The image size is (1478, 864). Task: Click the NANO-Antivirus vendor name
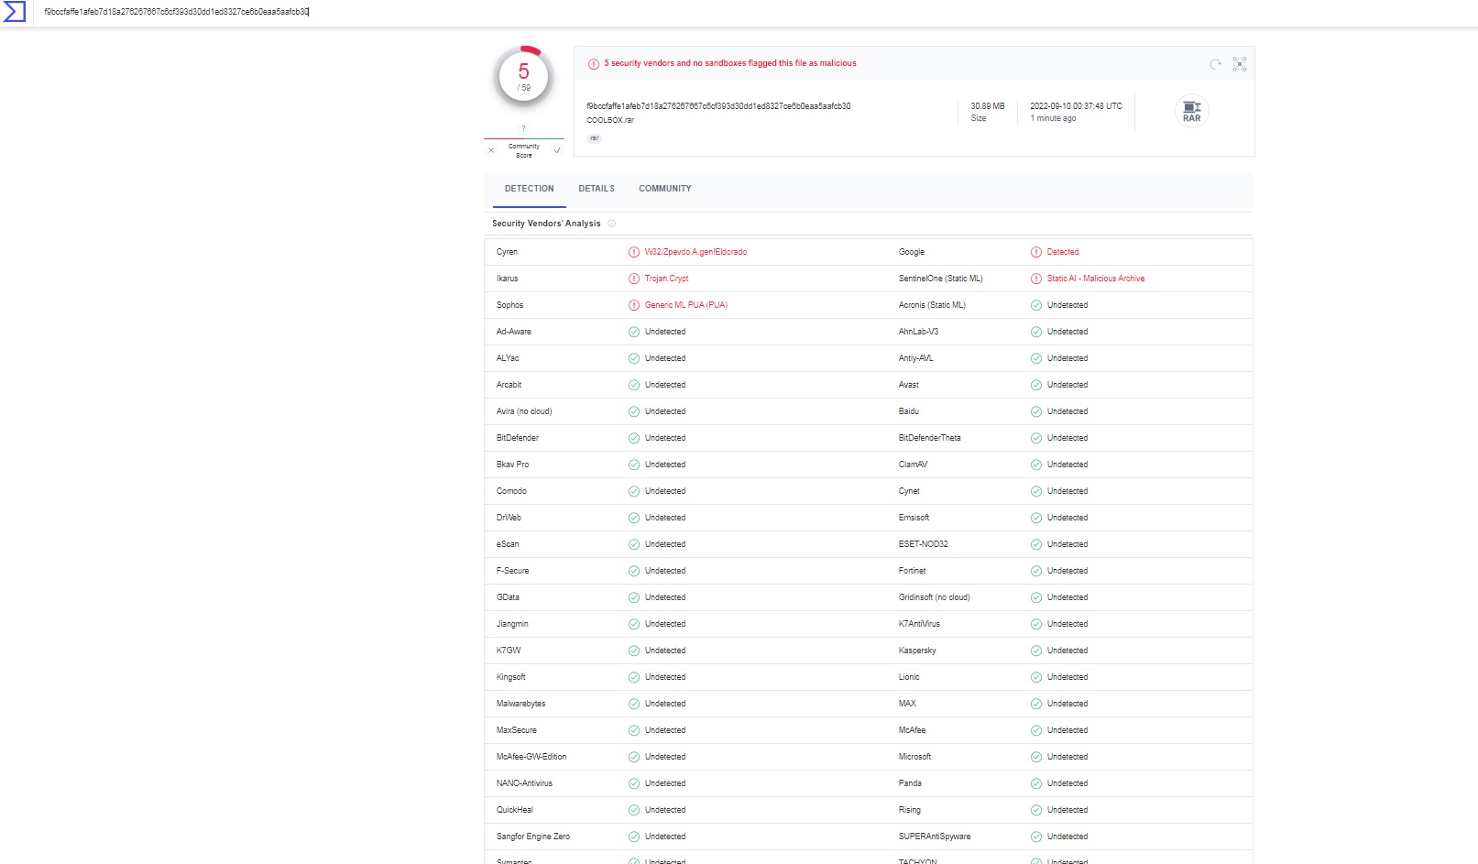pos(524,783)
